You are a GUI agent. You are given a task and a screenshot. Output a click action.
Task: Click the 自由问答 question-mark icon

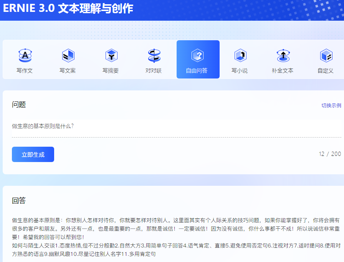[x=197, y=56]
